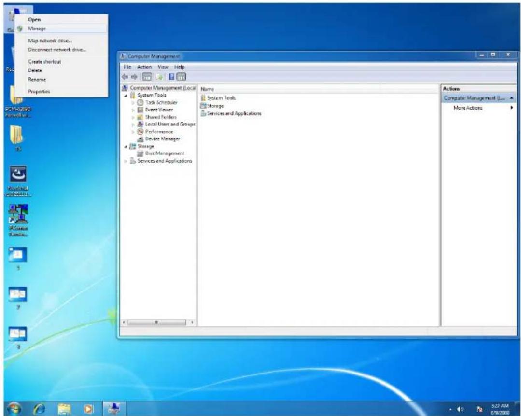
Task: Open the File menu
Action: click(127, 67)
